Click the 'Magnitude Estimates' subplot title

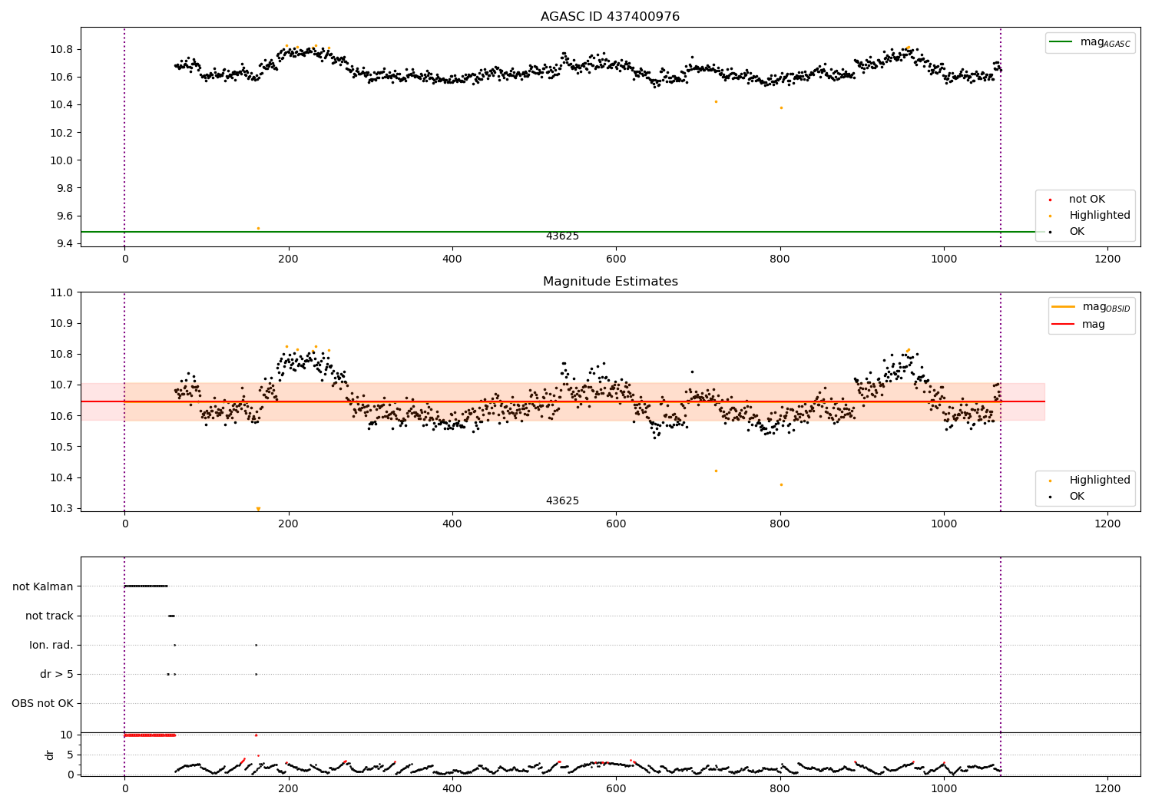click(610, 282)
